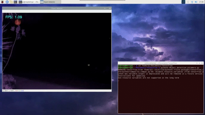
Task: Maximize the TensorFlow terminal window
Action: click(x=200, y=63)
